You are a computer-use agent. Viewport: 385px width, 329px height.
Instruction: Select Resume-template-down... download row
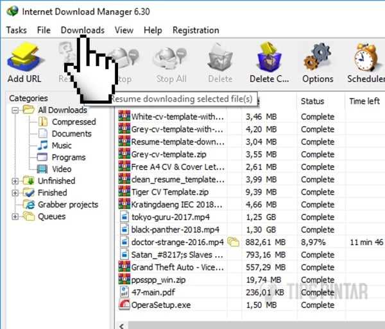(x=250, y=141)
